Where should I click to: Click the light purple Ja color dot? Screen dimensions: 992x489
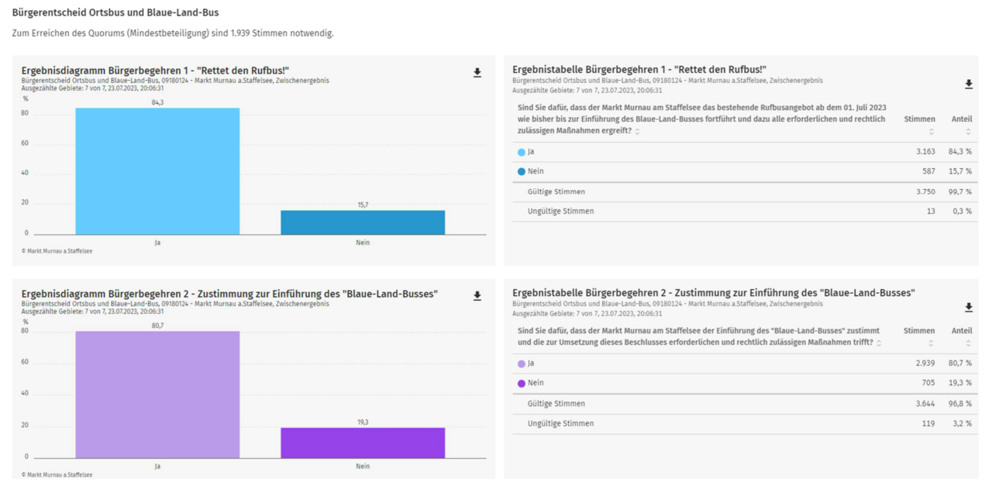(522, 364)
